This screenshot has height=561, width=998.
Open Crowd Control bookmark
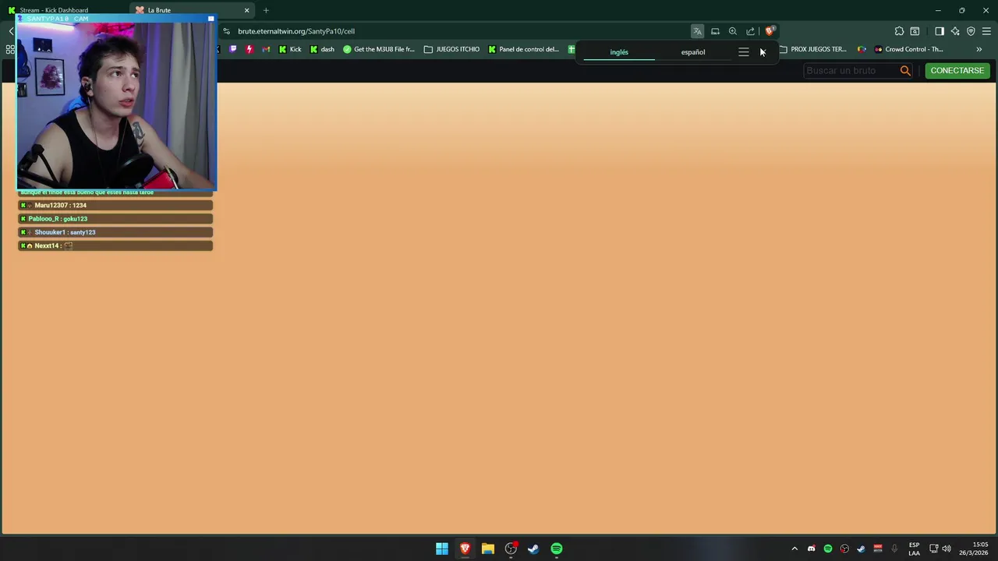908,49
